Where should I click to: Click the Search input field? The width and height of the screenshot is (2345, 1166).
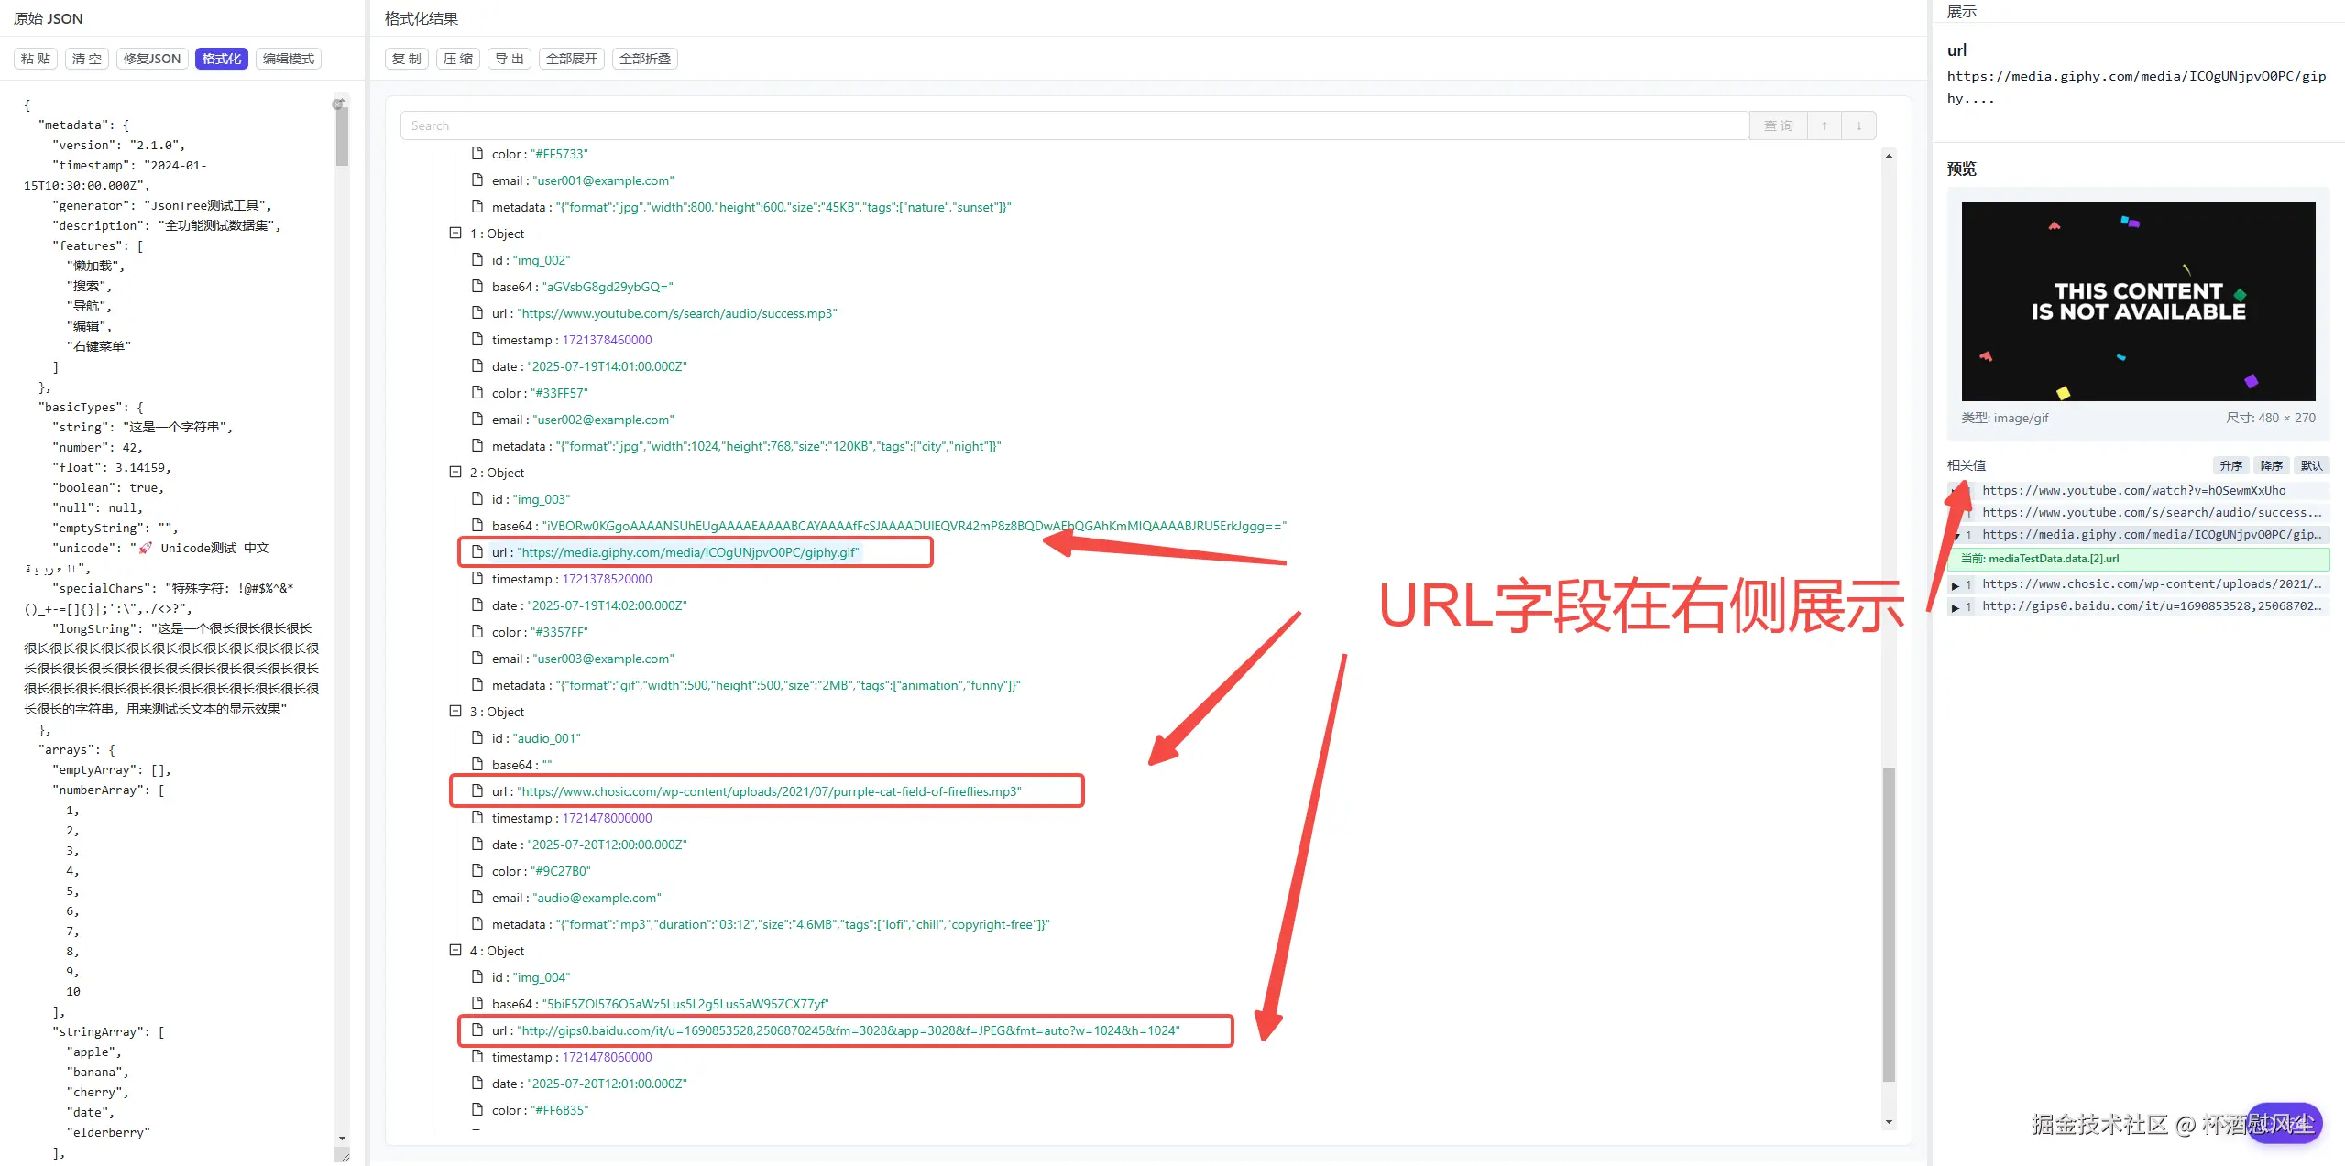point(1072,125)
